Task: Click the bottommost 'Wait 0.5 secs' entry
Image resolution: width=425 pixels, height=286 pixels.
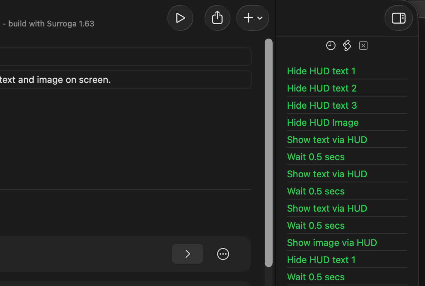Action: (316, 277)
